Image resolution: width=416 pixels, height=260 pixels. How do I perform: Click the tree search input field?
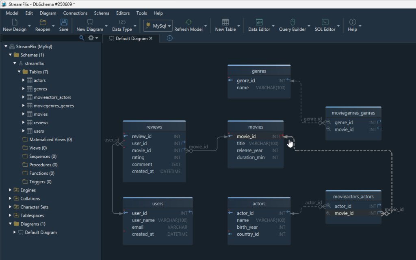point(40,38)
